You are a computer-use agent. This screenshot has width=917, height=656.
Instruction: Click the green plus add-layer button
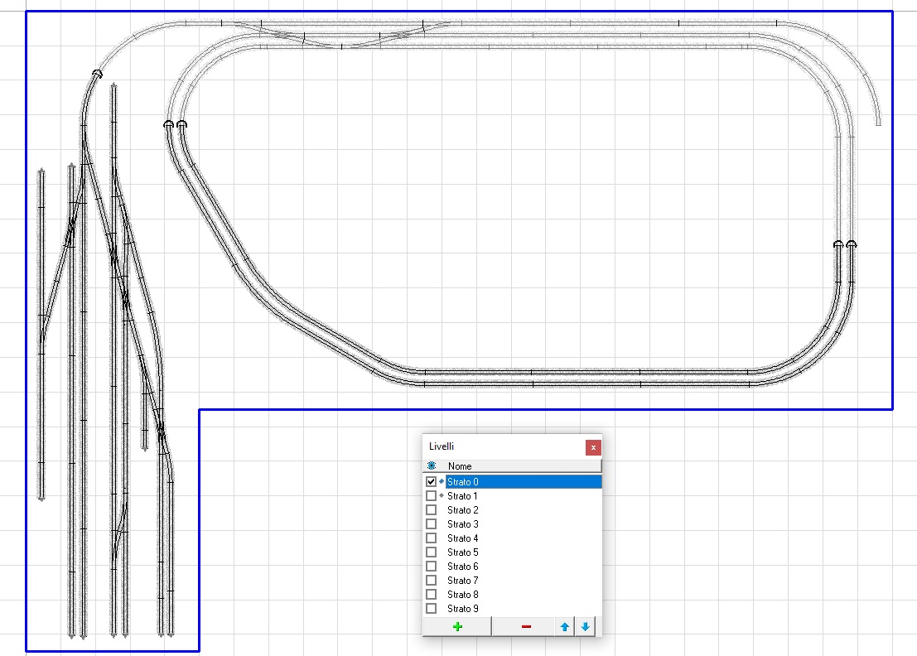457,627
